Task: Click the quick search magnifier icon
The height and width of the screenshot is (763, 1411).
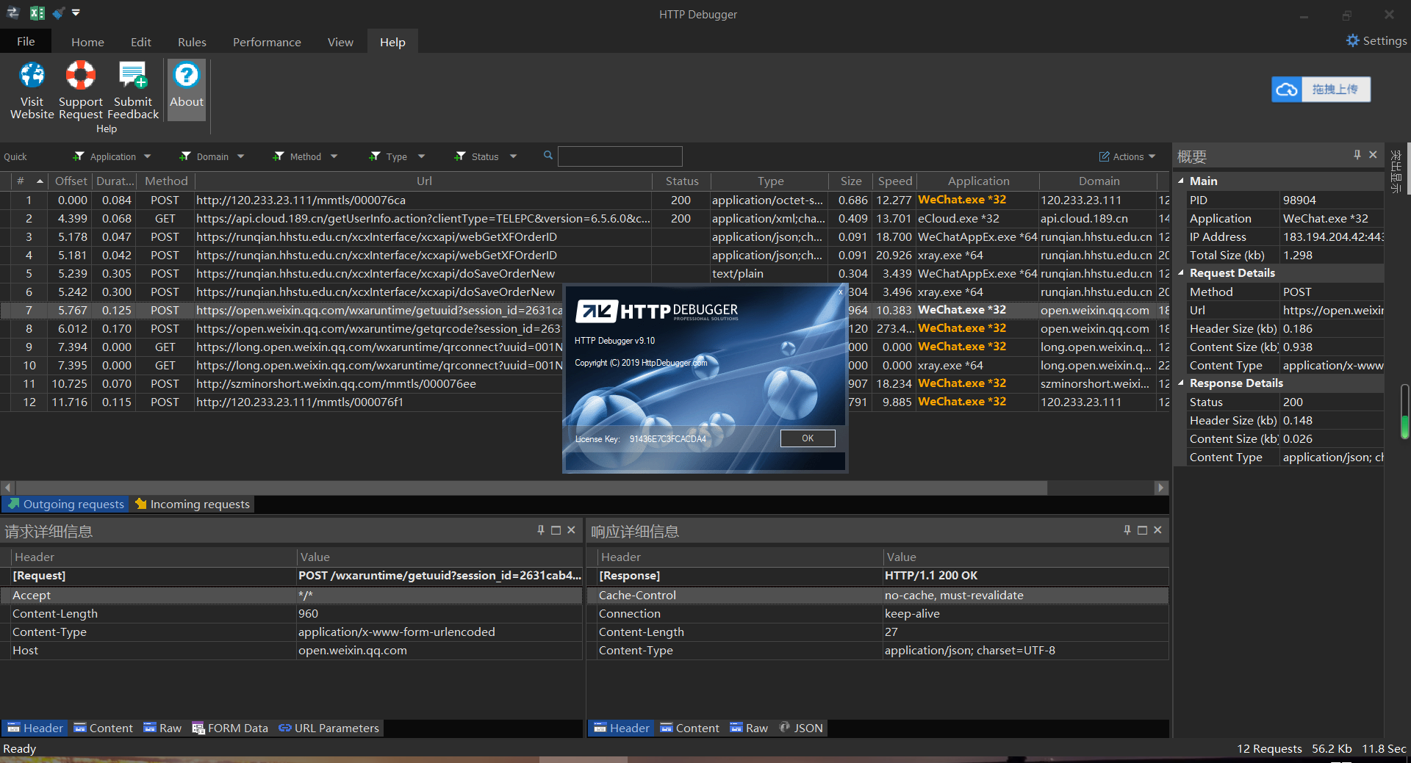Action: [x=548, y=156]
